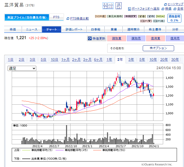This screenshot has width=184, height=167.
Task: Open the 評価レポート tab
Action: [x=74, y=29]
